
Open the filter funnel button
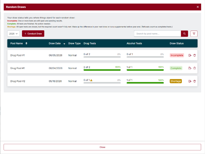point(194,34)
